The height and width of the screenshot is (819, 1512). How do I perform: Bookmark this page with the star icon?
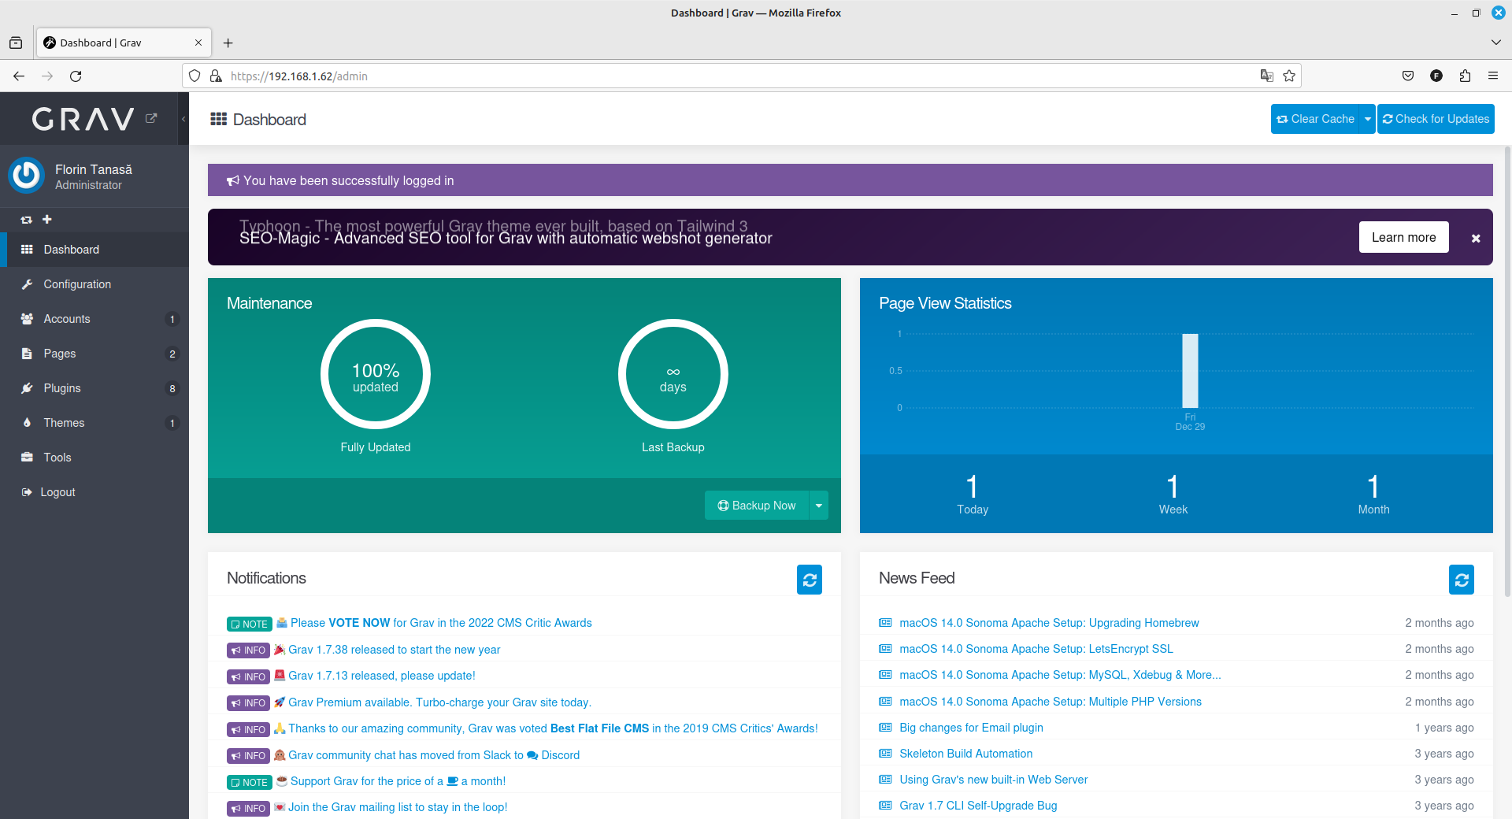coord(1289,76)
